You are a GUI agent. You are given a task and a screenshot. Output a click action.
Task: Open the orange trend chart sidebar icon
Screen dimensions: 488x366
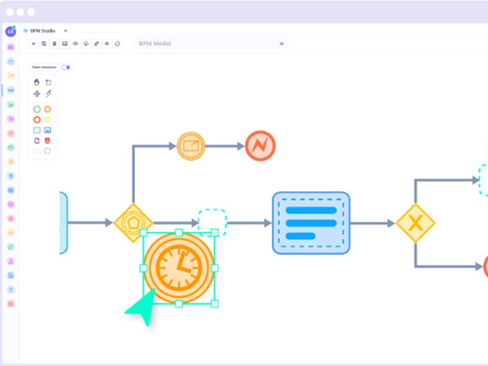click(10, 76)
